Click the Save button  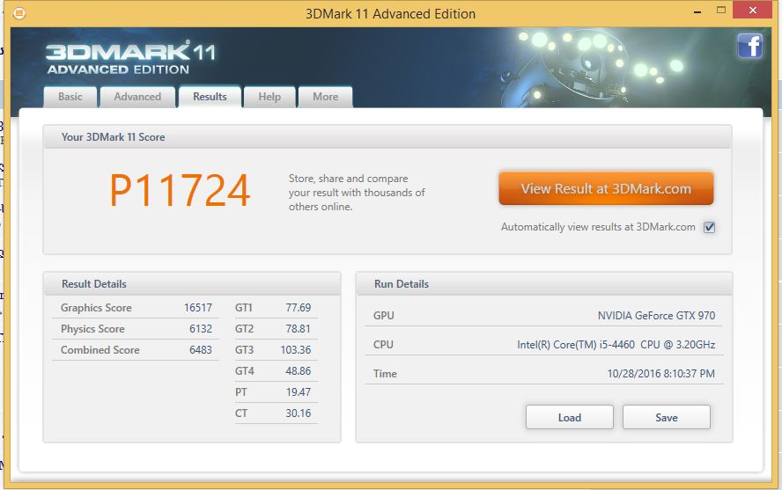coord(666,417)
